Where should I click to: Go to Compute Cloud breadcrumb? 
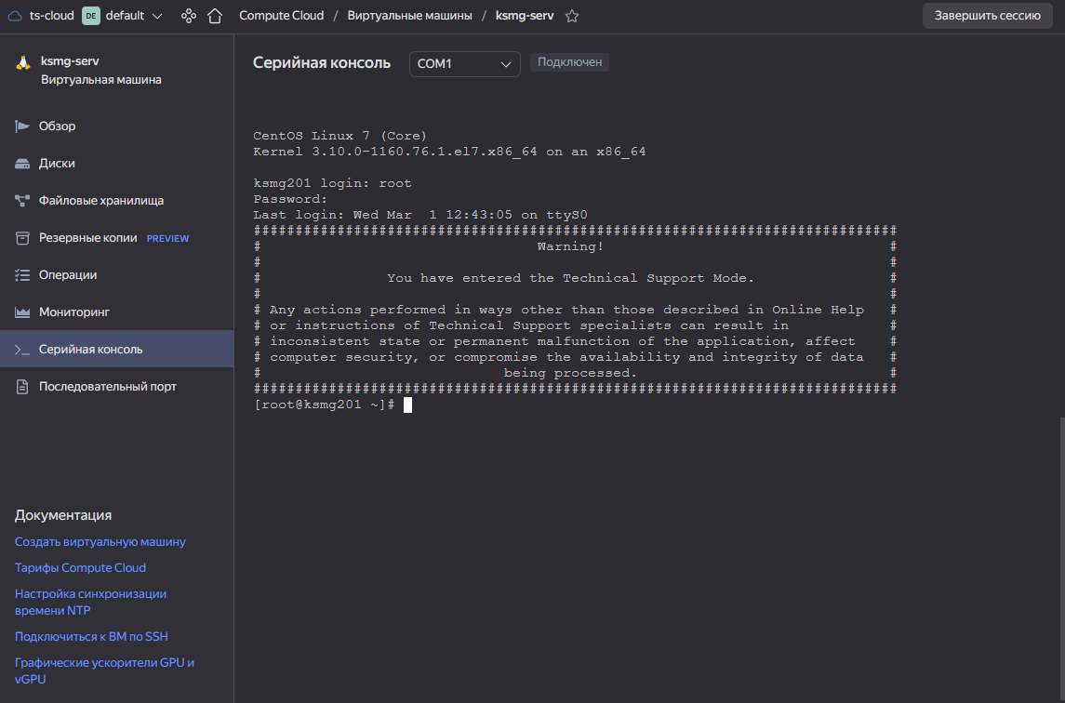coord(281,16)
